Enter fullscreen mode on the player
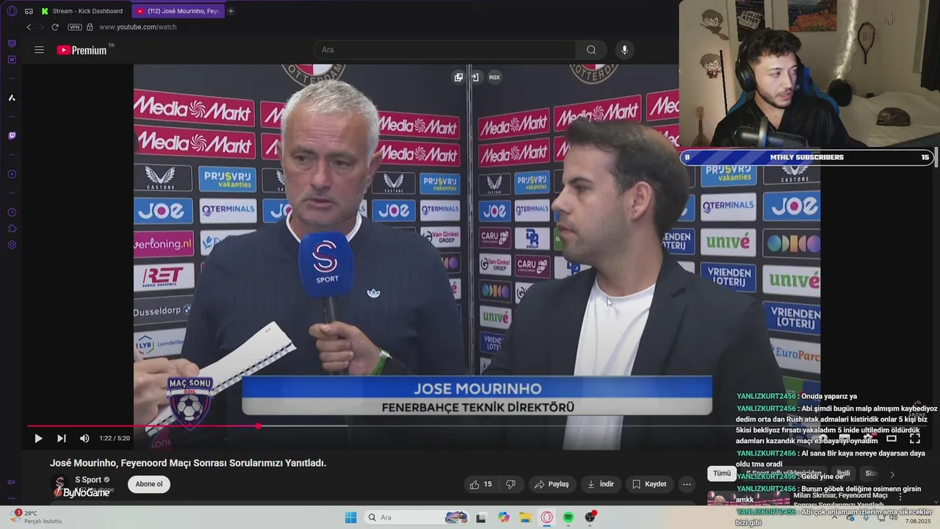Image resolution: width=940 pixels, height=529 pixels. [915, 439]
